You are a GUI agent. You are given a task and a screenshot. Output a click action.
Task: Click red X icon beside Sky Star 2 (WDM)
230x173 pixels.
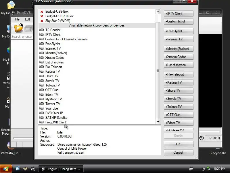click(42, 21)
